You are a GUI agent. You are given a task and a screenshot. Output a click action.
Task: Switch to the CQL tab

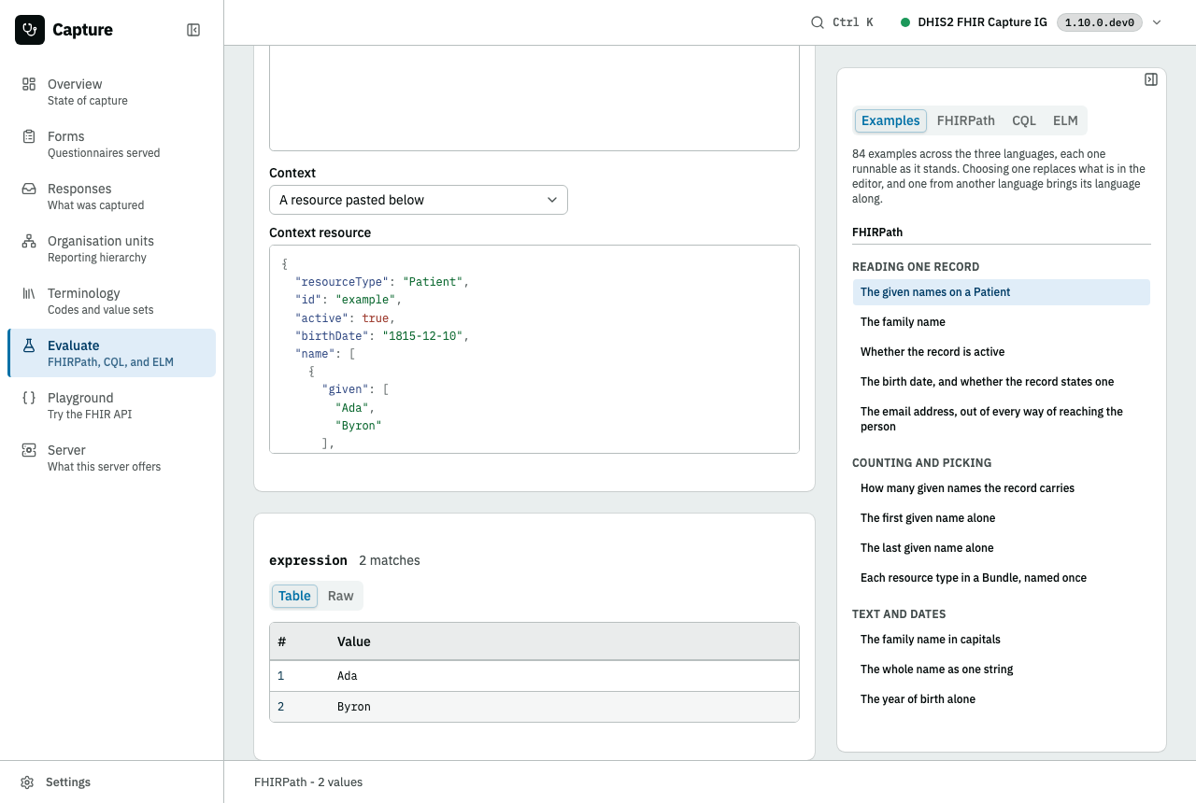coord(1024,120)
